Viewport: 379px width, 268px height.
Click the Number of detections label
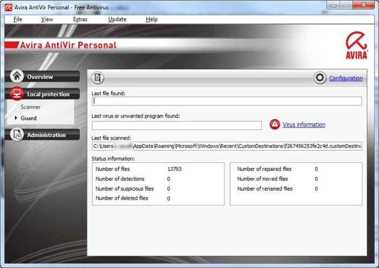pyautogui.click(x=120, y=179)
